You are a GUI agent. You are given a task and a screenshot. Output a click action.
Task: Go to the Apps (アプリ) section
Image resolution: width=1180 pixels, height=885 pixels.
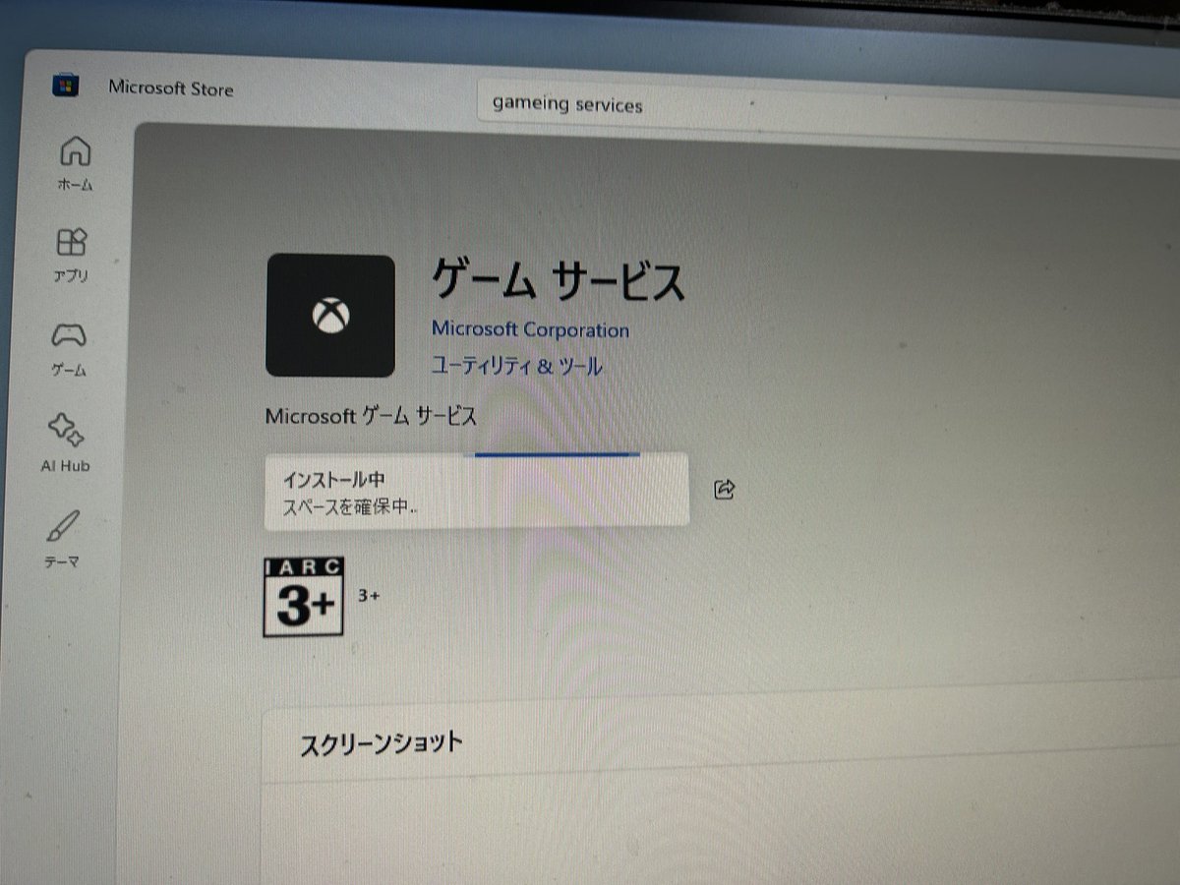click(x=72, y=255)
